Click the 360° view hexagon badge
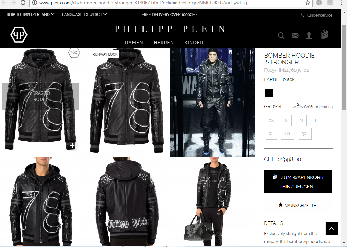The width and height of the screenshot is (347, 247). [74, 53]
